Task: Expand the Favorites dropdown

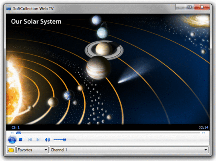Action: pyautogui.click(x=32, y=150)
